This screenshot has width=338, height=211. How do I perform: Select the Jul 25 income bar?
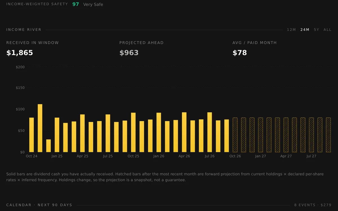(x=108, y=133)
